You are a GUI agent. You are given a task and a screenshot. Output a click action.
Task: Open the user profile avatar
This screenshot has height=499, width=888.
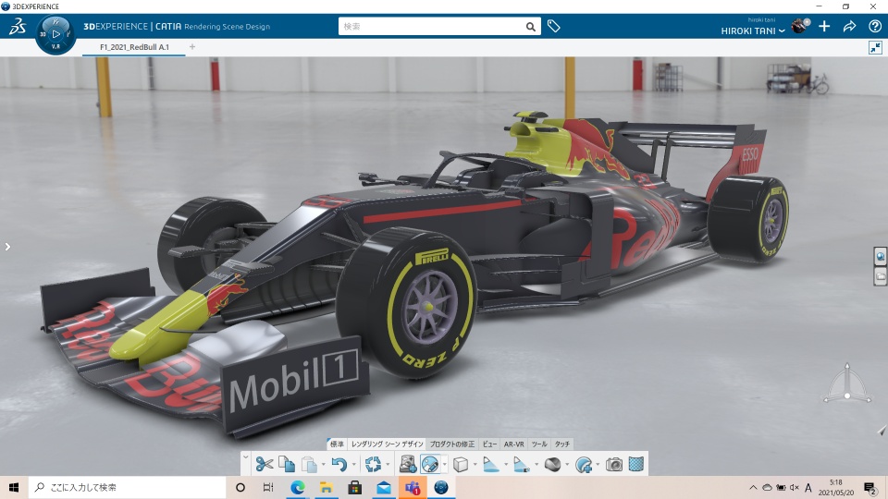pyautogui.click(x=800, y=26)
